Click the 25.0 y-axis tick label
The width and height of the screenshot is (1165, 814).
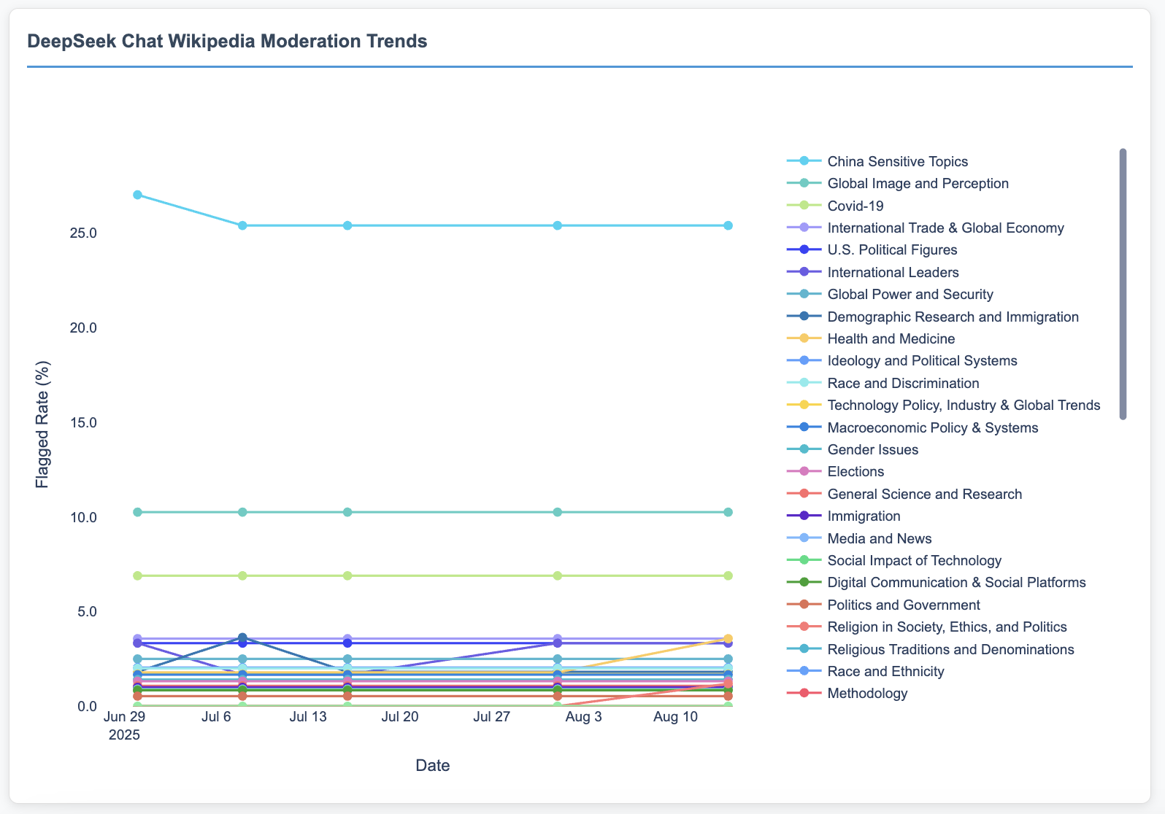pyautogui.click(x=84, y=233)
